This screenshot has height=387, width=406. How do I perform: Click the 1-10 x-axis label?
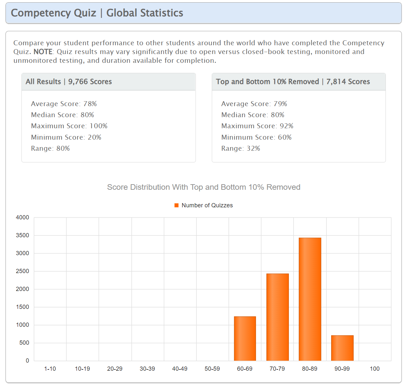point(50,369)
